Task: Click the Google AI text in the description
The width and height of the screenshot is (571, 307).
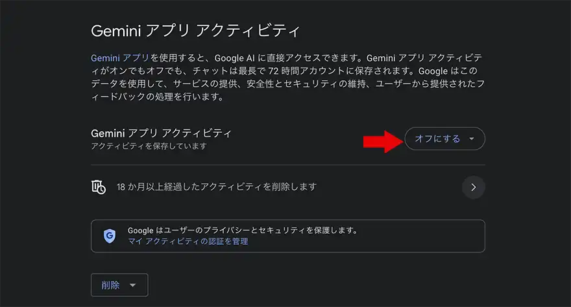Action: pyautogui.click(x=235, y=58)
